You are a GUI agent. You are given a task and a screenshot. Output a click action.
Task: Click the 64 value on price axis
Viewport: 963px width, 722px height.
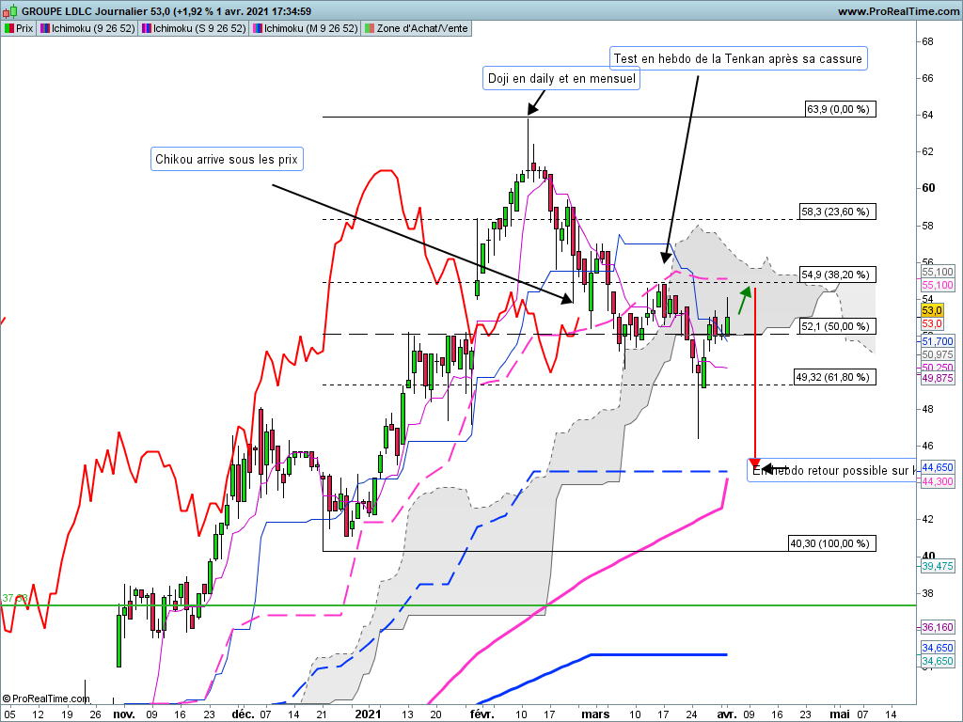(927, 115)
